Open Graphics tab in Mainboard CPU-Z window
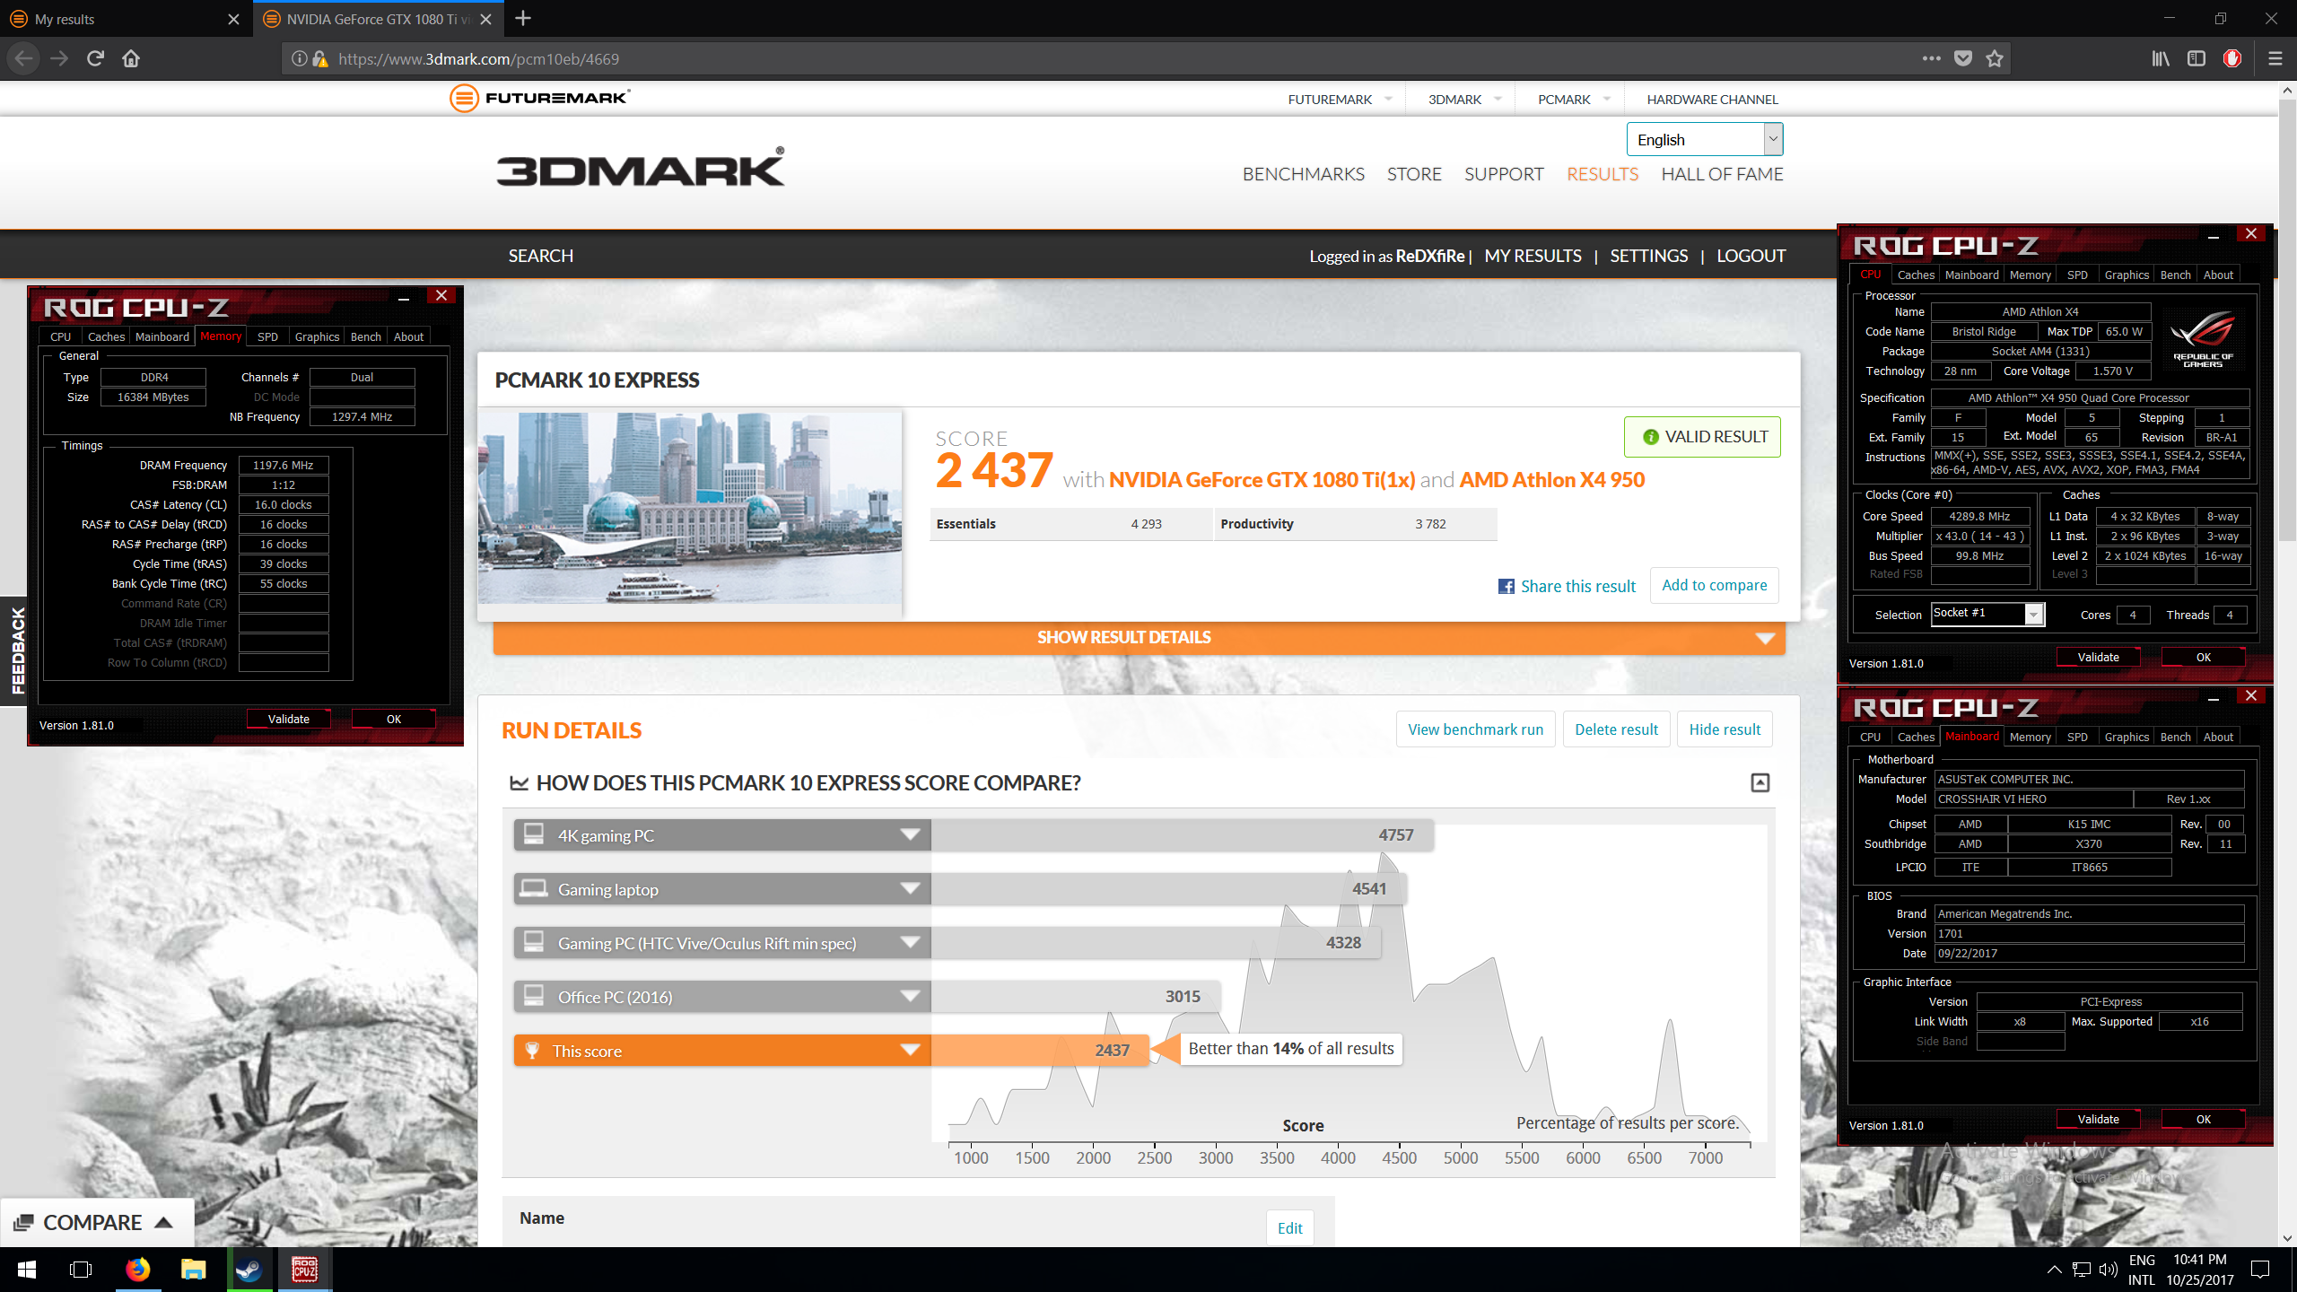 [2127, 737]
